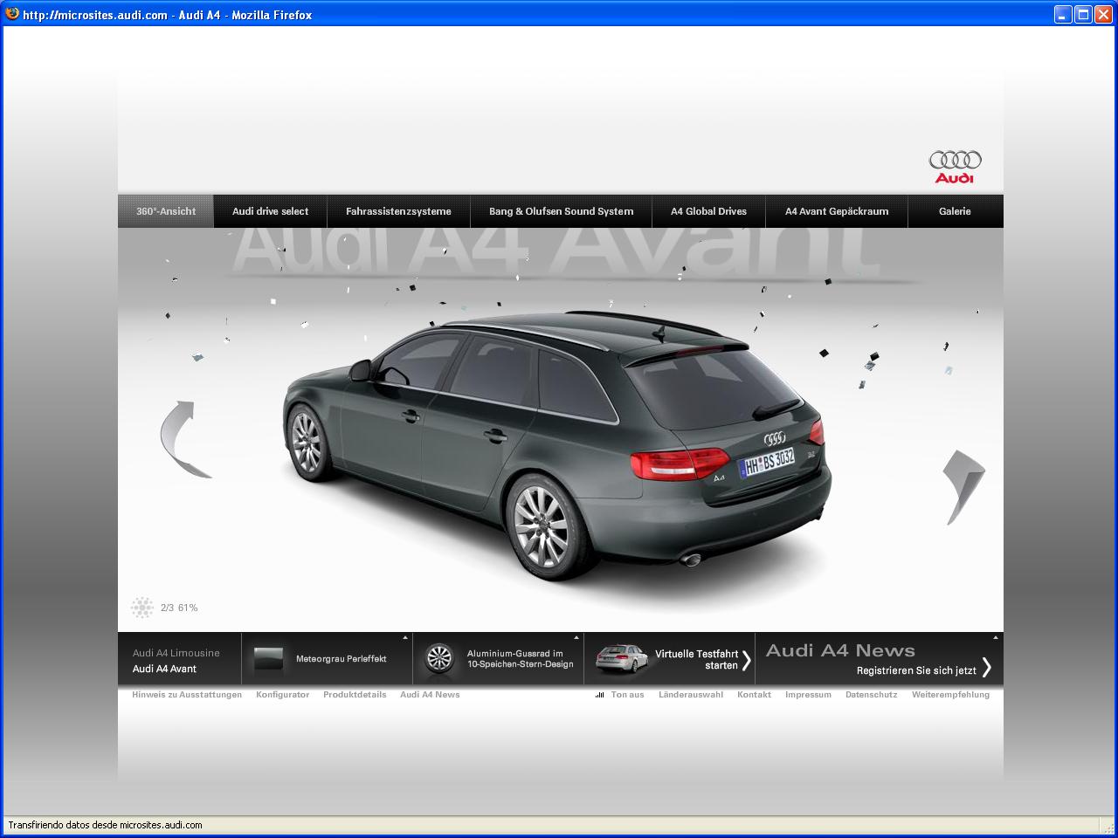Viewport: 1118px width, 838px height.
Task: Click Virtuelle Testfahrt starten
Action: [697, 659]
